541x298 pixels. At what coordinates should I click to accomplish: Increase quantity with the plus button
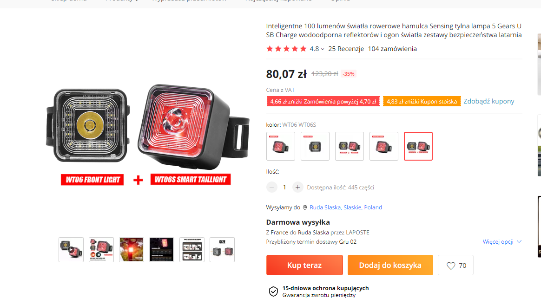297,188
